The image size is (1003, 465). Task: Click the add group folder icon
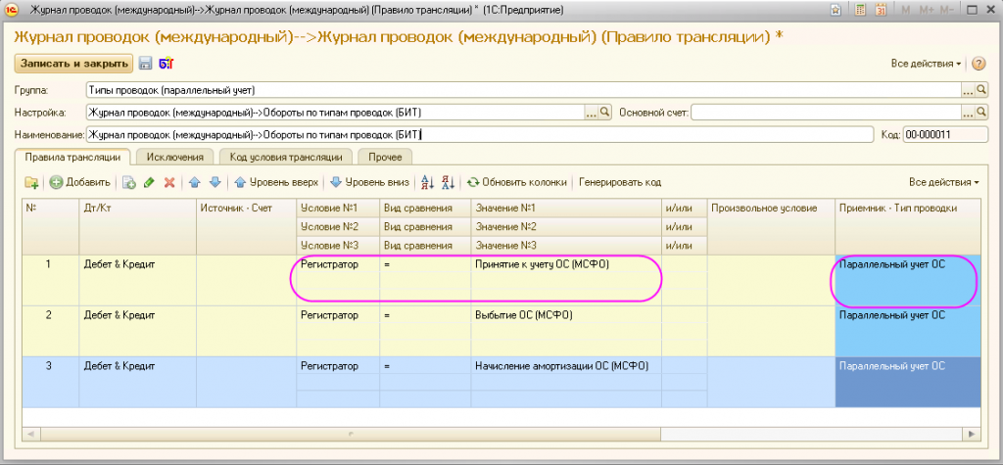[31, 182]
